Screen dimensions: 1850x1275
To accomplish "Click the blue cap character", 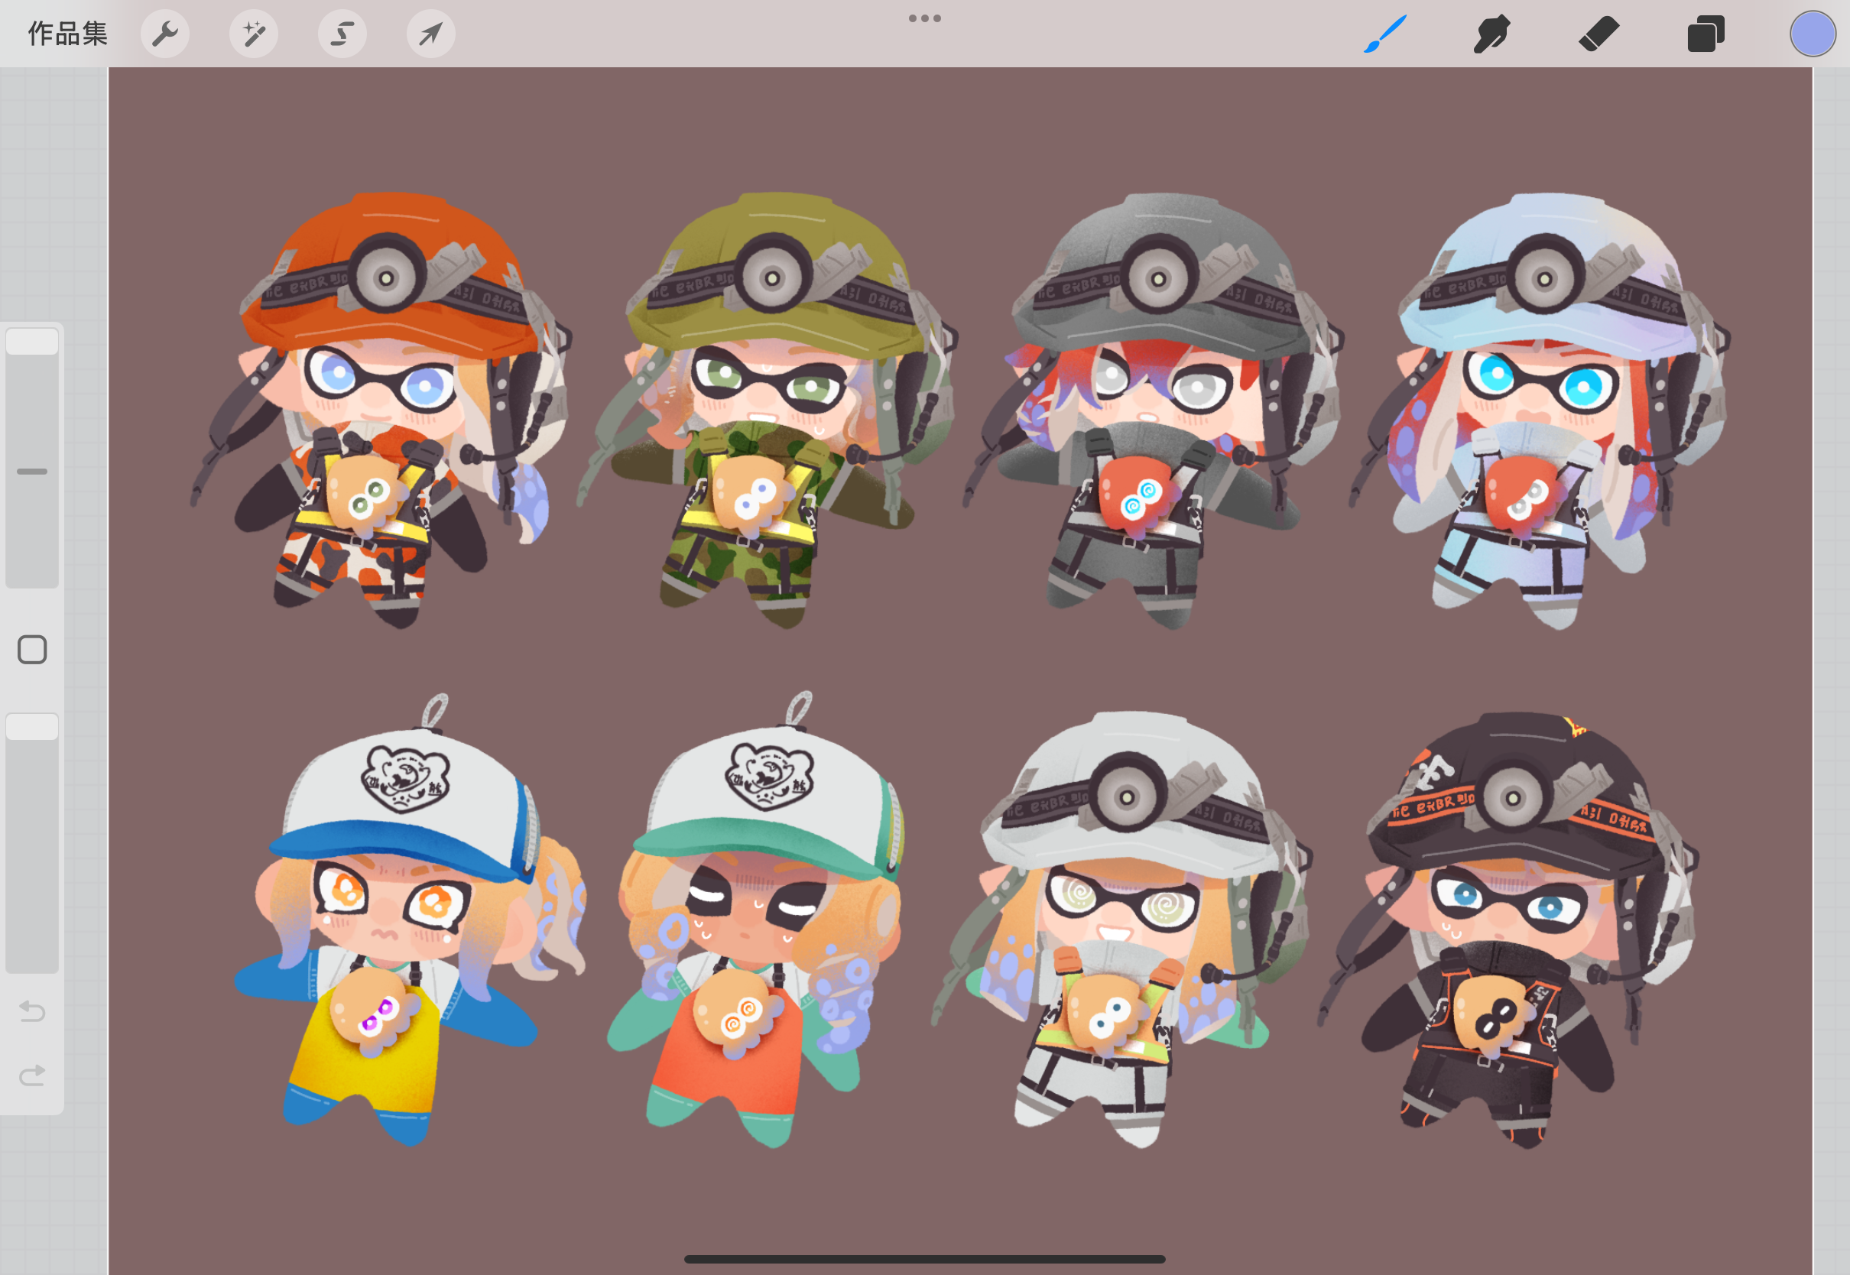I will 409,920.
